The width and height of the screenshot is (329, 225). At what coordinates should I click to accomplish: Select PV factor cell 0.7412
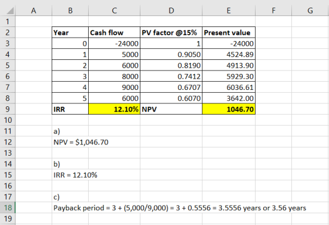(x=171, y=76)
